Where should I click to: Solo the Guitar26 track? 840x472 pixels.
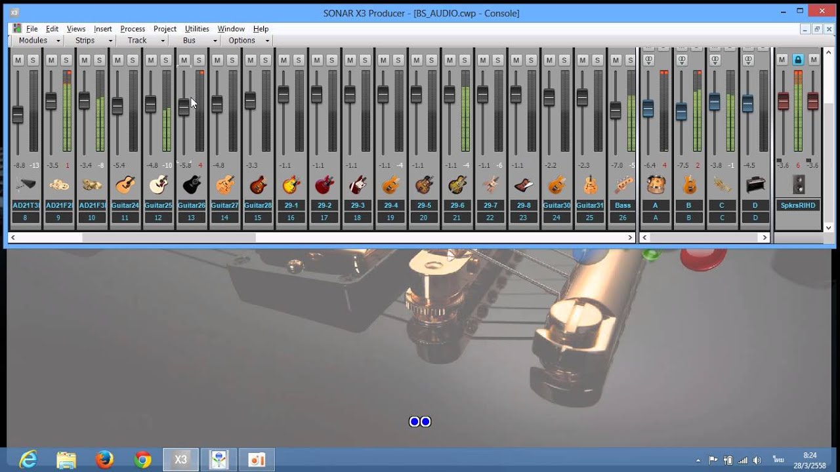[x=199, y=60]
